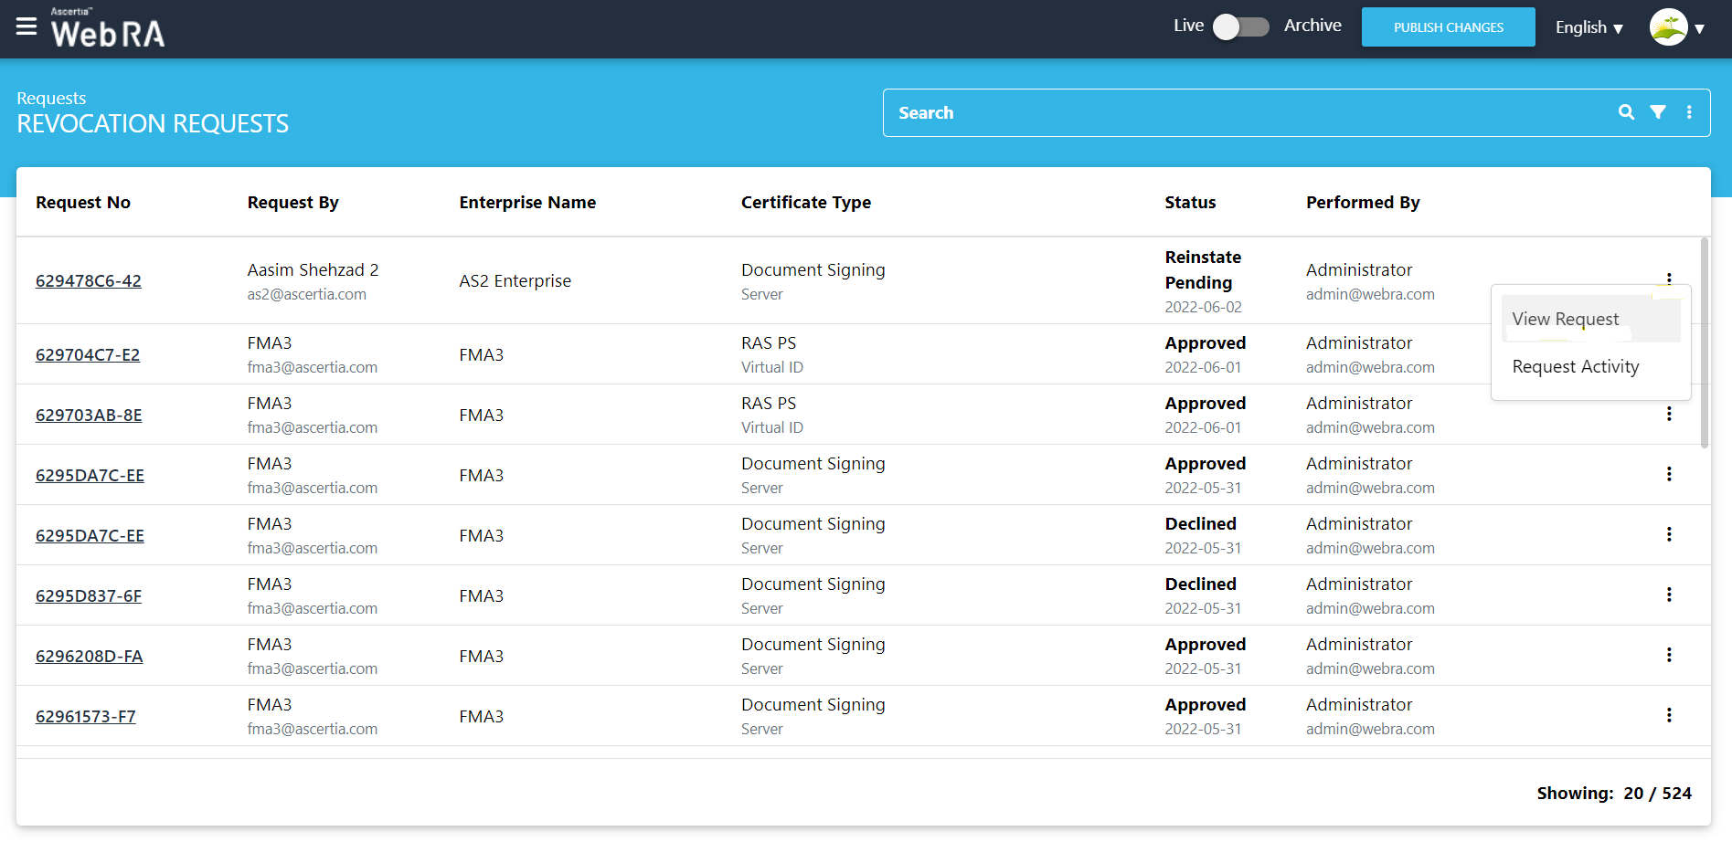Click the WebRA logo

point(108,29)
